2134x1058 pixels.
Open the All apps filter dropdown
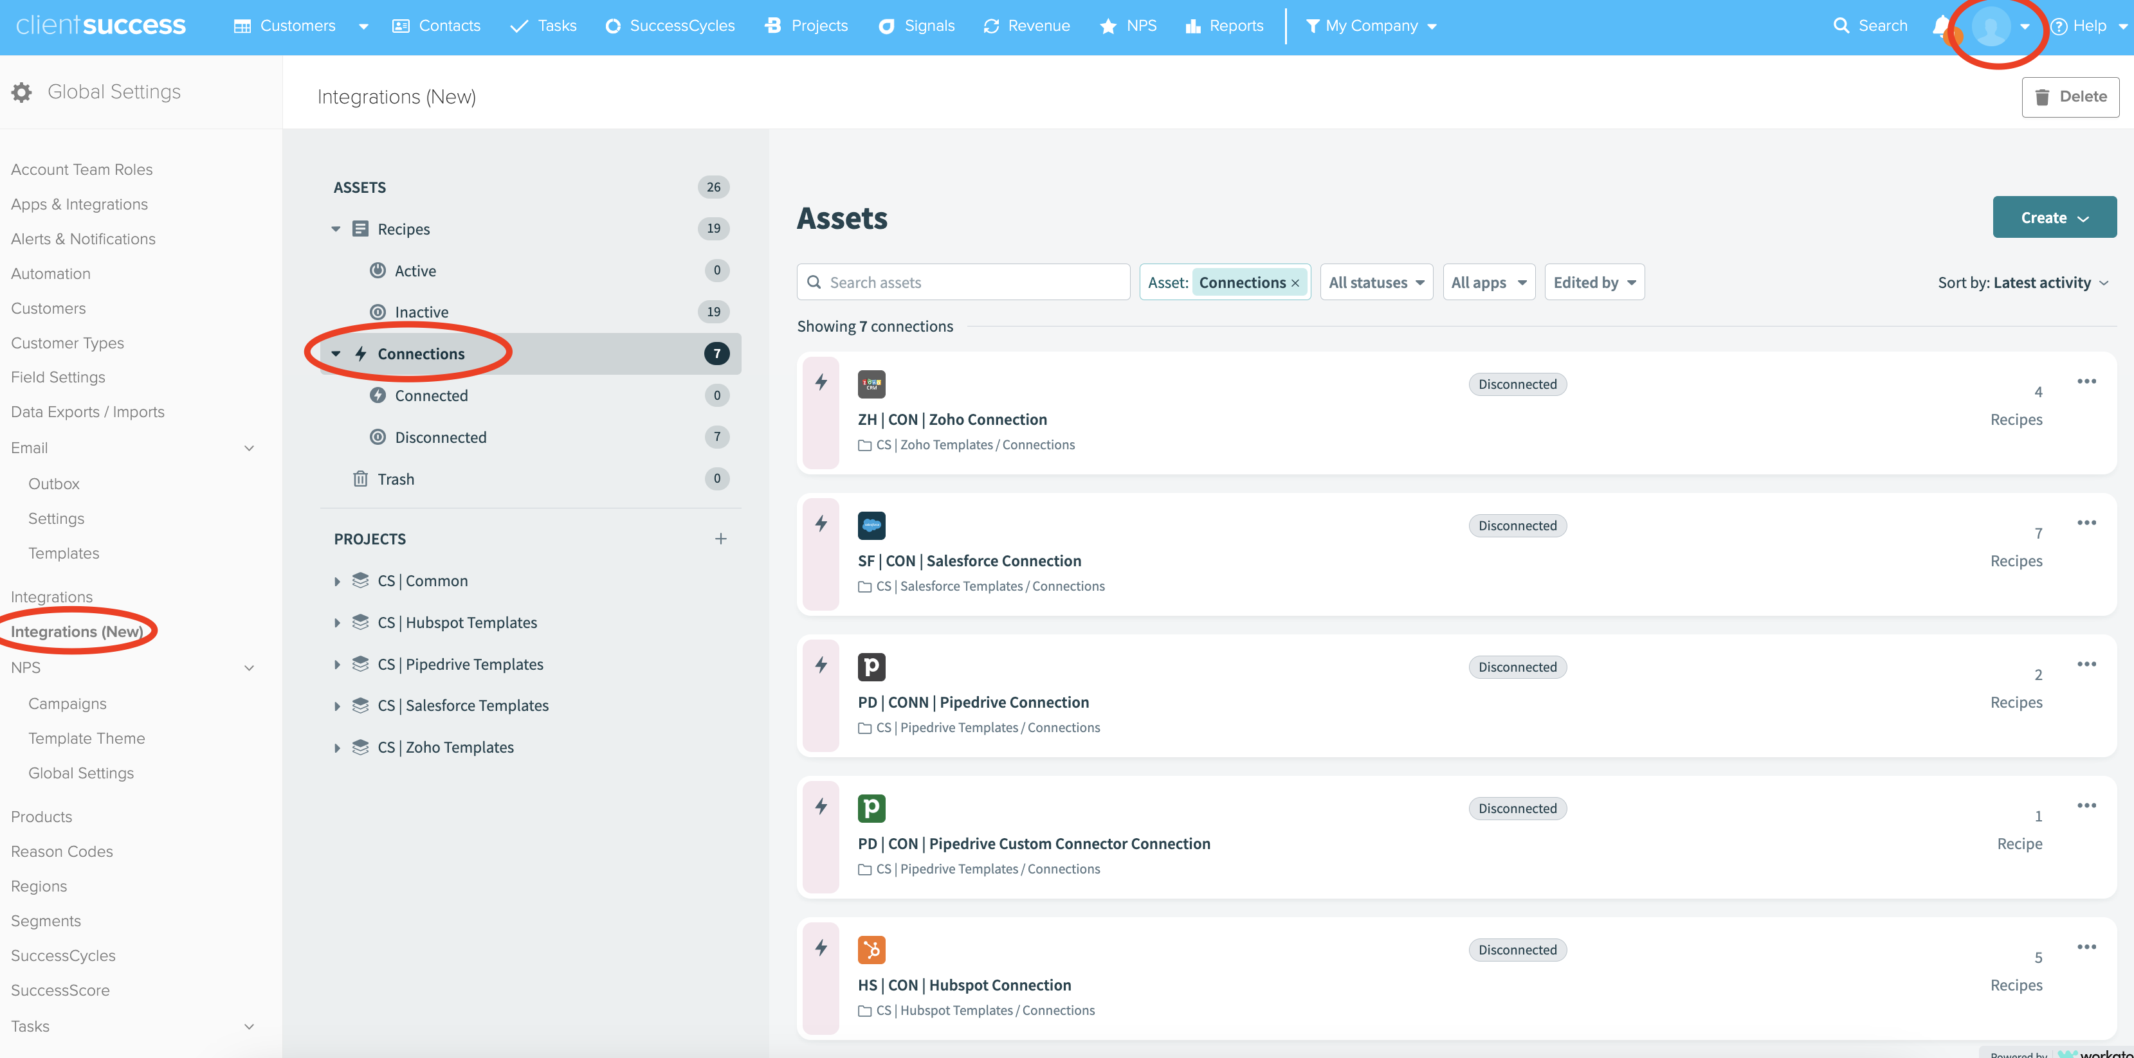pos(1489,282)
